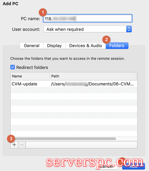Click the horizontal scrollbar in folder list
The height and width of the screenshot is (171, 149).
pos(65,139)
